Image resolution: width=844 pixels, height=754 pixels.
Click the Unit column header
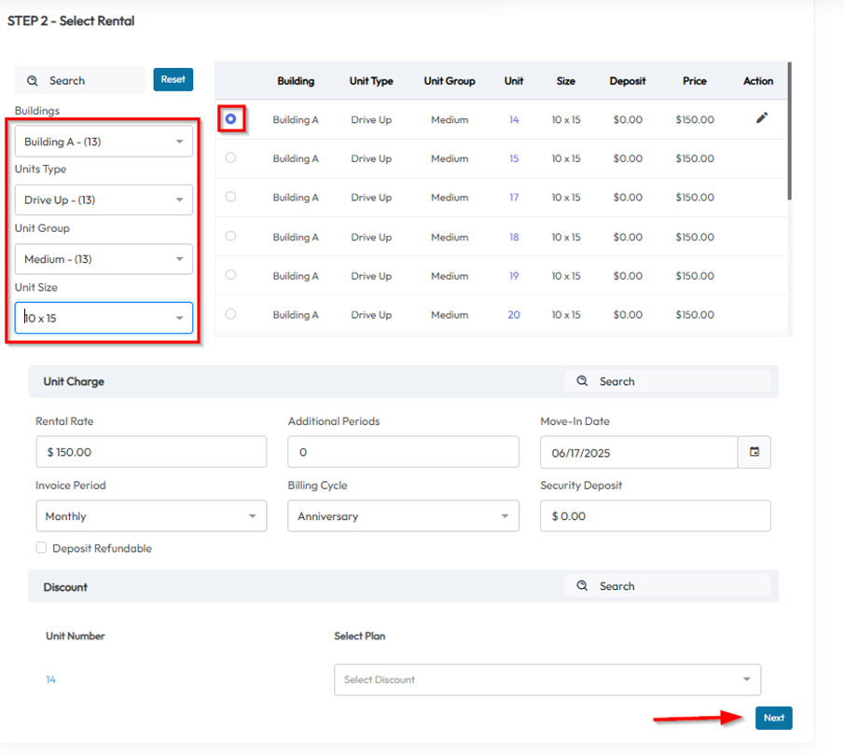point(514,81)
